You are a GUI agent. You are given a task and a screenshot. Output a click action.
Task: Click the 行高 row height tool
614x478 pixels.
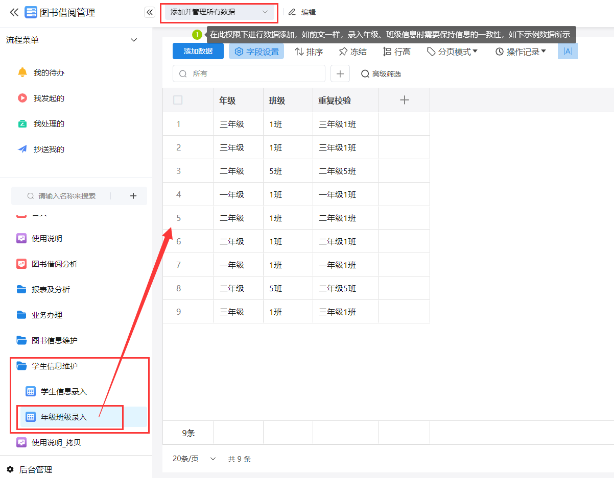396,52
